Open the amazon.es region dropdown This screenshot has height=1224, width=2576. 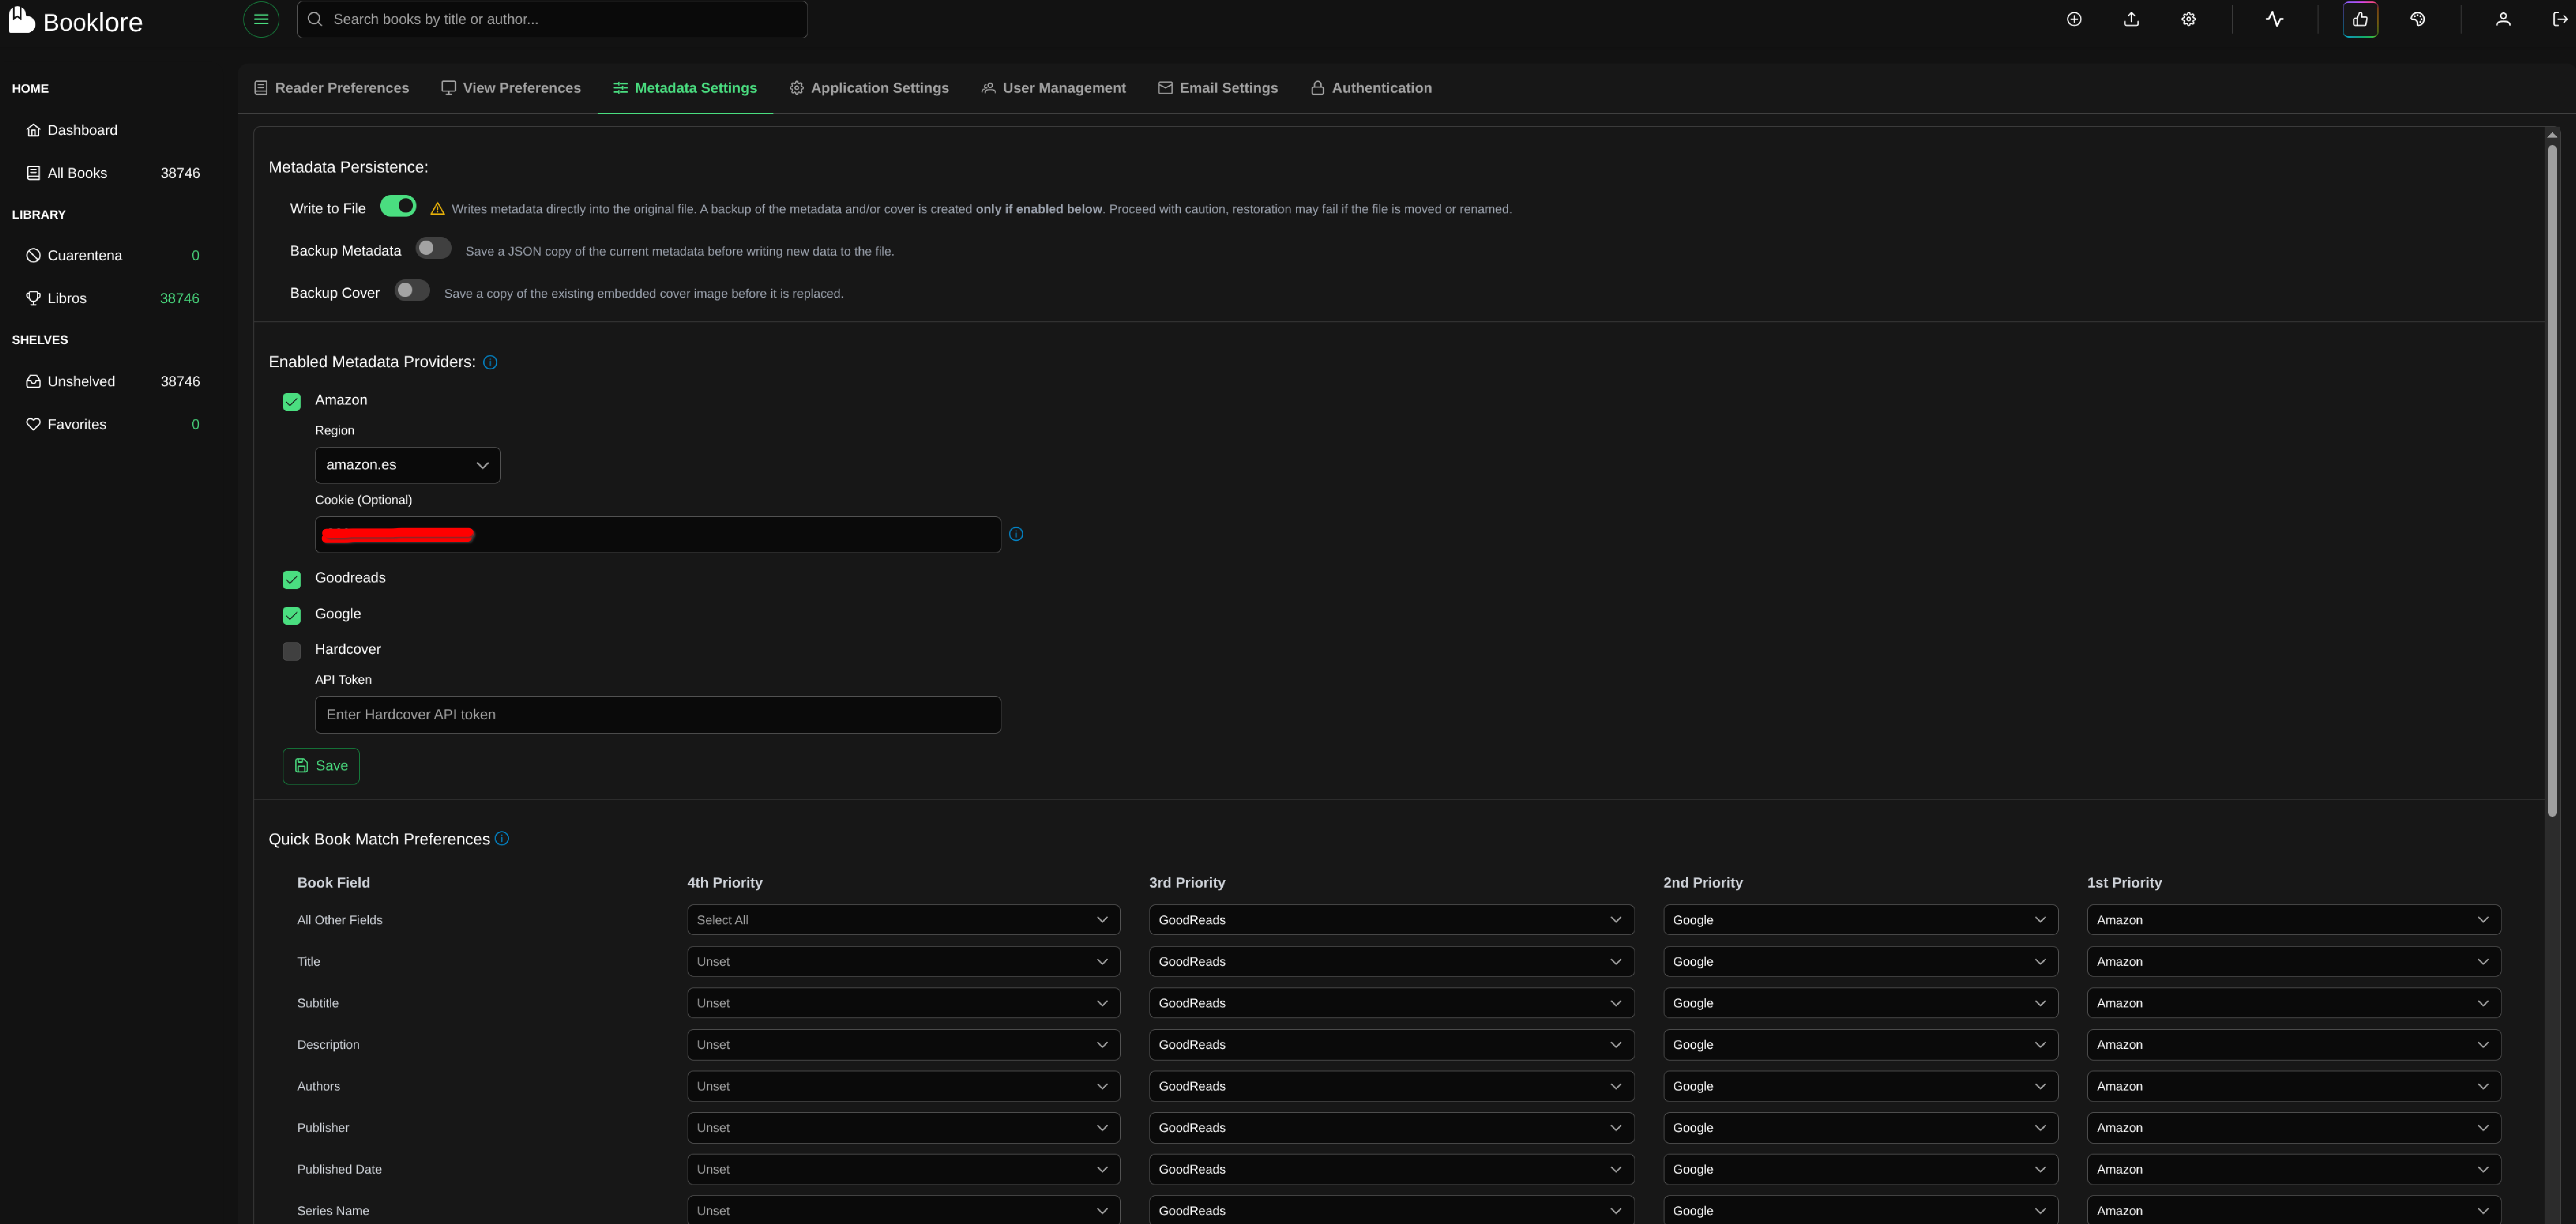click(407, 465)
